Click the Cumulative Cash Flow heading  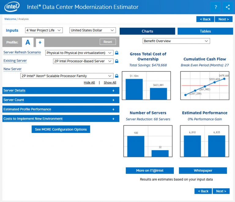[205, 59]
